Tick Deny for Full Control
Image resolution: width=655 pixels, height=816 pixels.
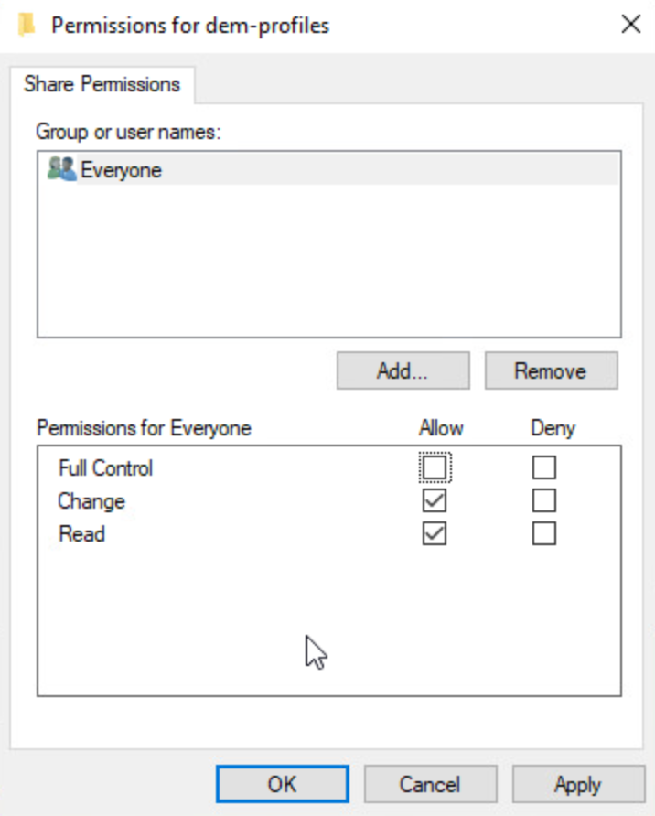coord(544,468)
